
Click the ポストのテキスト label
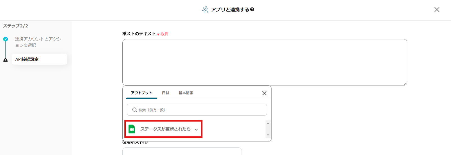coord(139,33)
